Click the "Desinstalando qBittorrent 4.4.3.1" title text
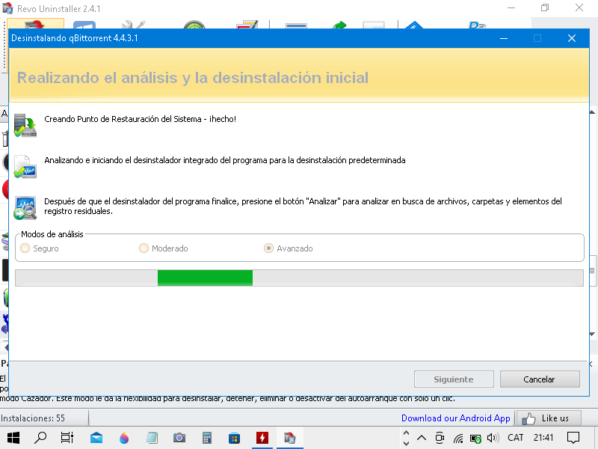 (75, 38)
